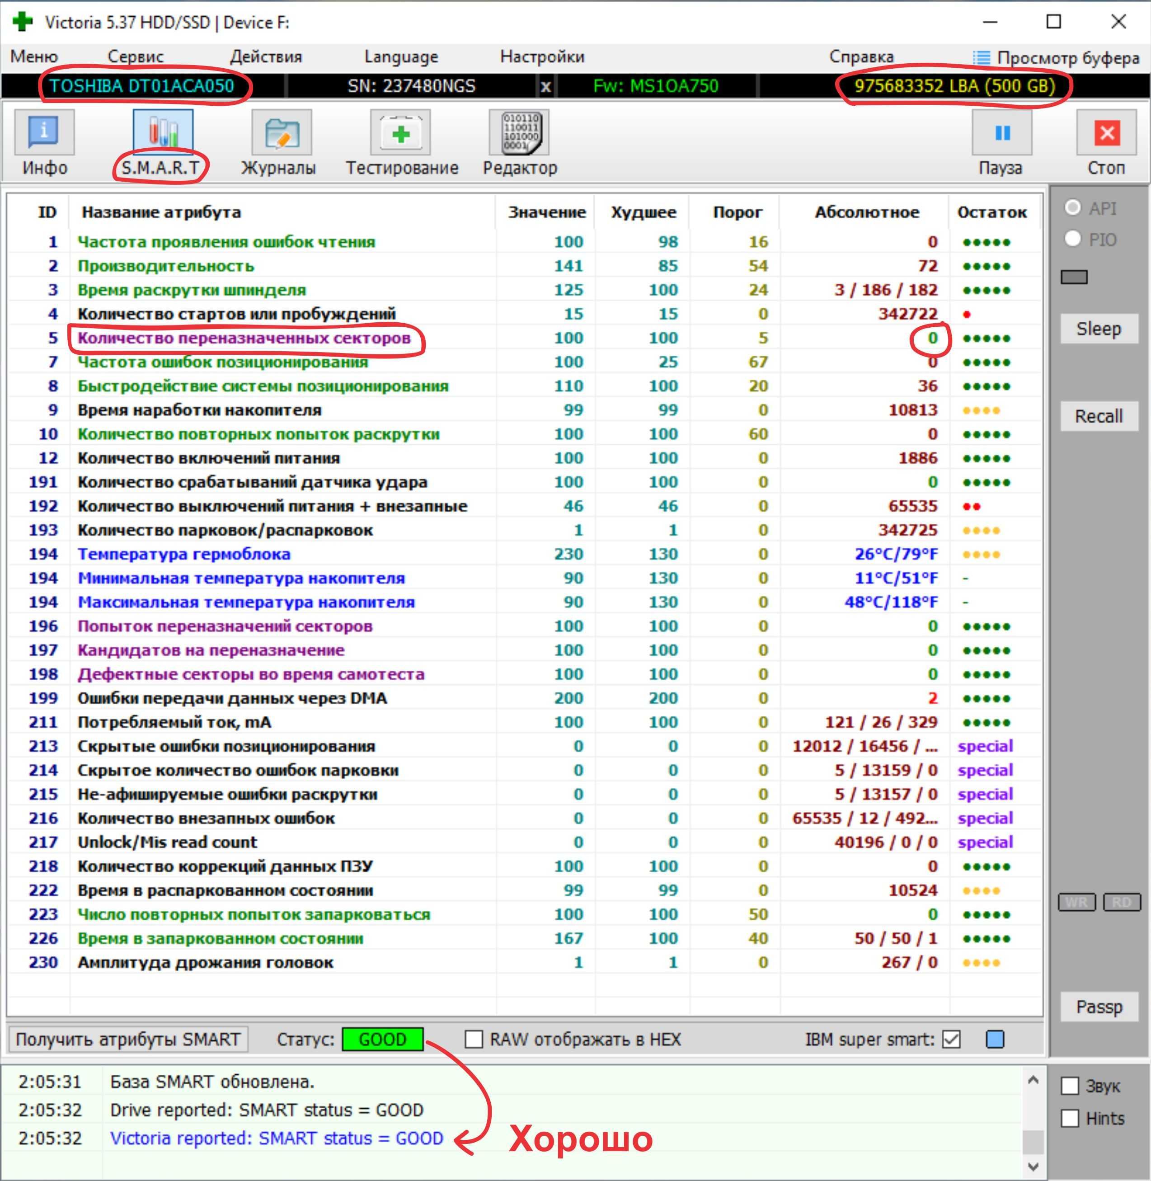Click the Худшее column header

tap(643, 212)
